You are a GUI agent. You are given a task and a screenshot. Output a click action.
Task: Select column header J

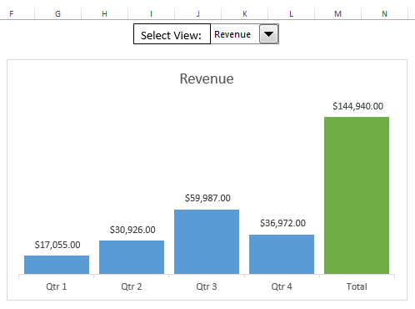(197, 13)
